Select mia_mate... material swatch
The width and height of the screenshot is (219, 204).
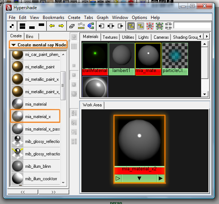coord(148,59)
